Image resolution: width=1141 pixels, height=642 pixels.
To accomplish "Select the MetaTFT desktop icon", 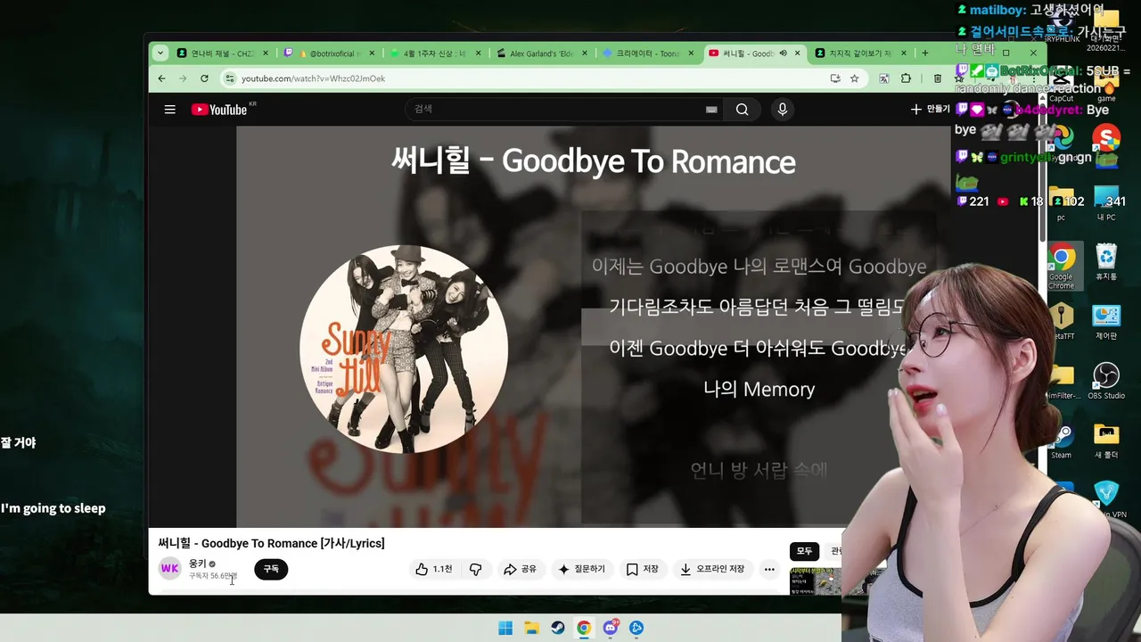I will coord(1062,322).
